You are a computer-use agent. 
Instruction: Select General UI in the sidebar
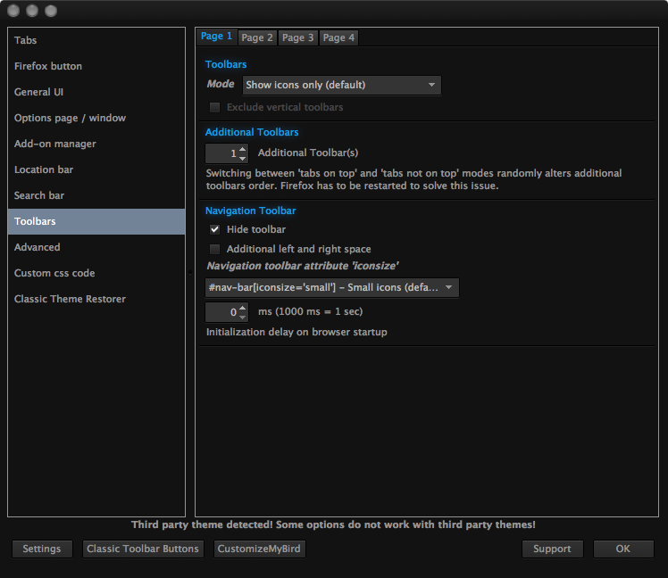[96, 92]
